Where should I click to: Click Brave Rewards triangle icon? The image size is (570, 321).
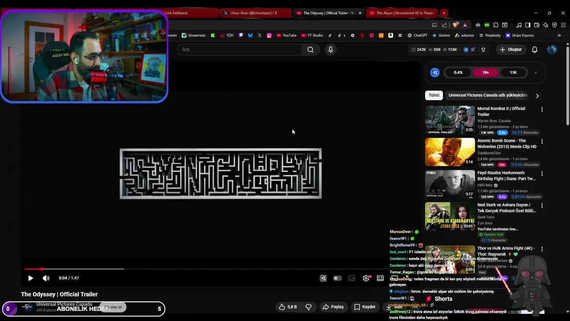click(465, 25)
